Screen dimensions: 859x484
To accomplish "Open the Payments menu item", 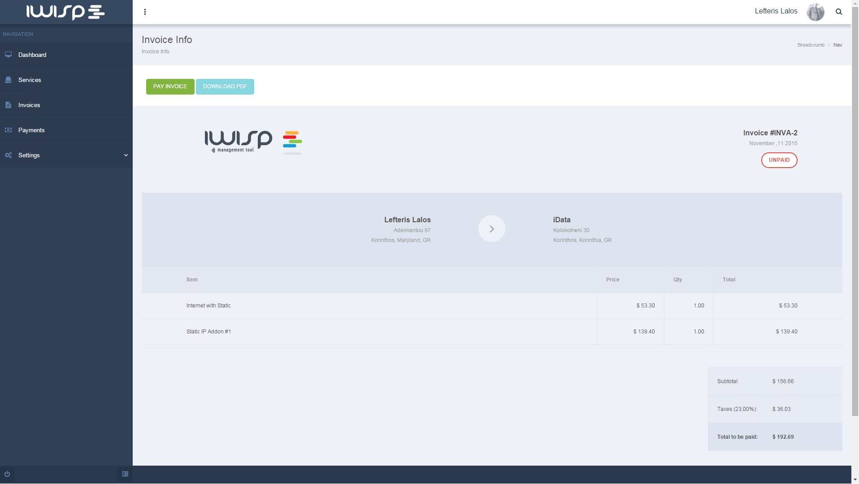I will pos(31,130).
